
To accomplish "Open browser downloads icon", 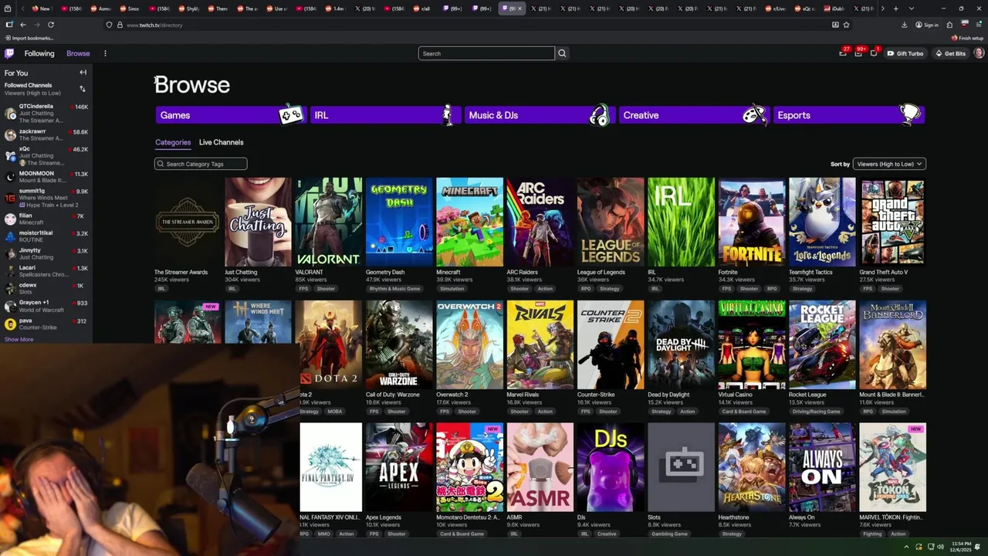I will click(x=904, y=25).
